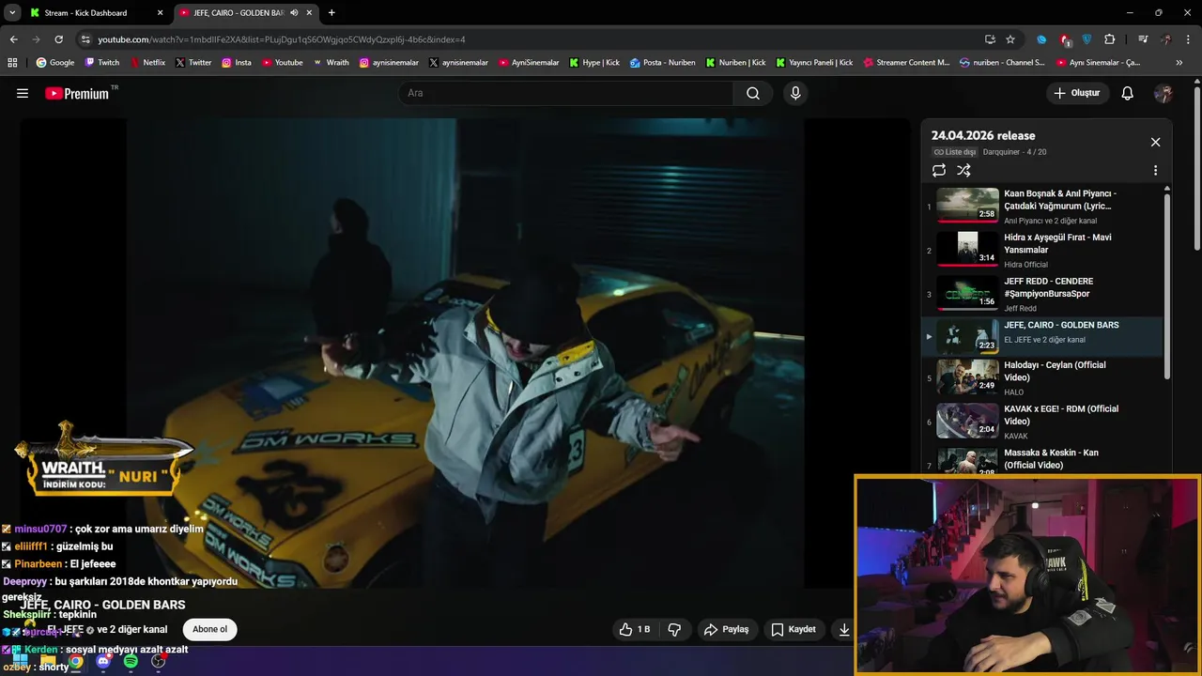Play Hidra x Ayşegül Fırat Mavi Yansımalar
The height and width of the screenshot is (676, 1202).
click(1042, 250)
